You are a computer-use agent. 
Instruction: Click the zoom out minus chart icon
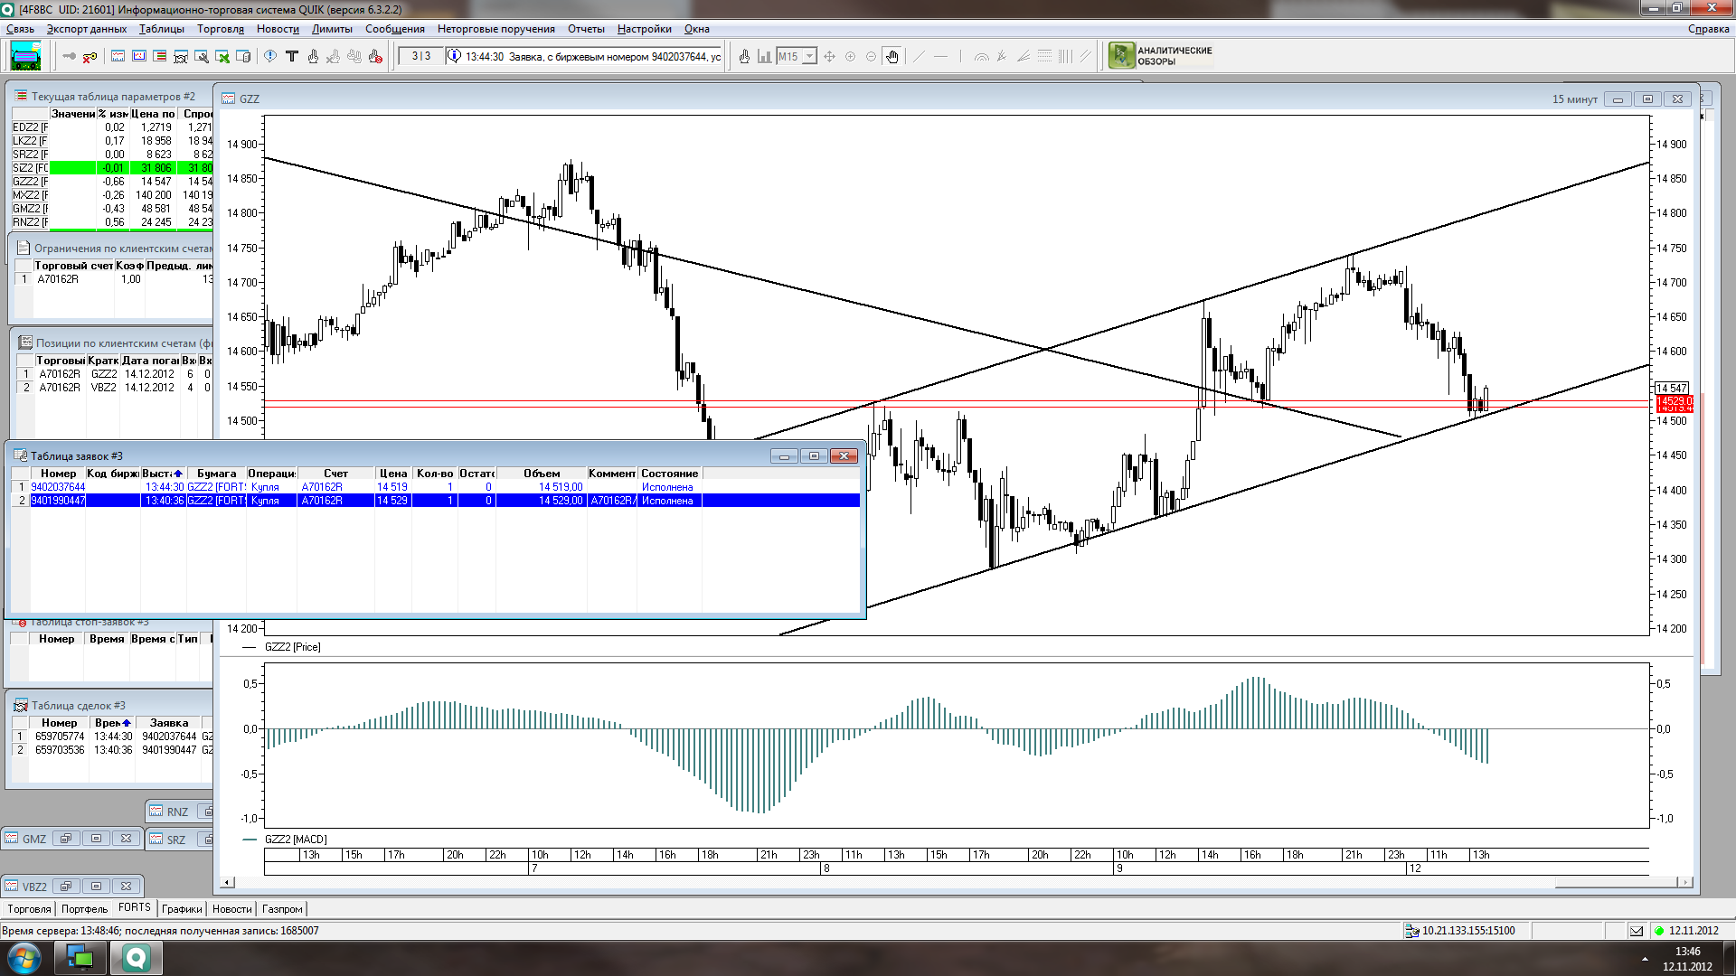tap(871, 56)
